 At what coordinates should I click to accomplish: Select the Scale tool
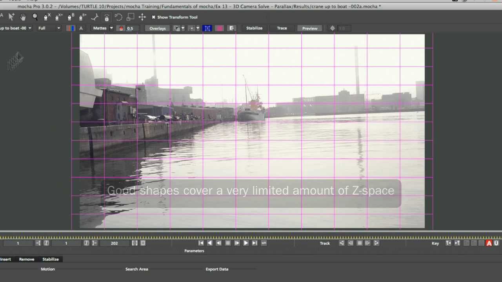point(130,17)
